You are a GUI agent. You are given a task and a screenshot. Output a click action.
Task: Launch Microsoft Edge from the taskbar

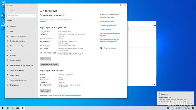coord(8,108)
